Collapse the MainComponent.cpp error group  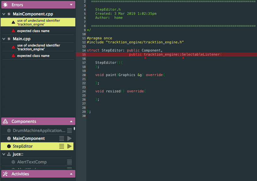point(4,14)
